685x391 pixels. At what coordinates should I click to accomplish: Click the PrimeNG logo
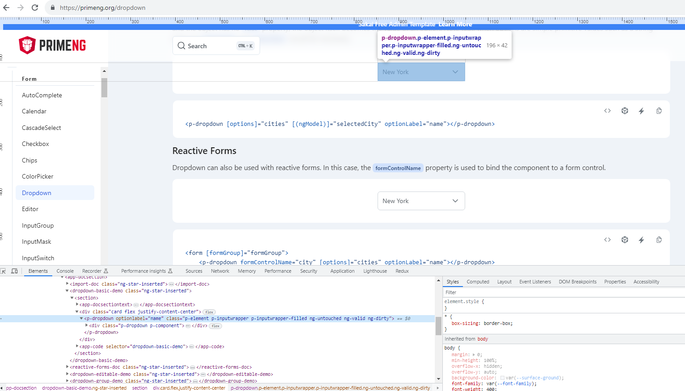[x=52, y=45]
